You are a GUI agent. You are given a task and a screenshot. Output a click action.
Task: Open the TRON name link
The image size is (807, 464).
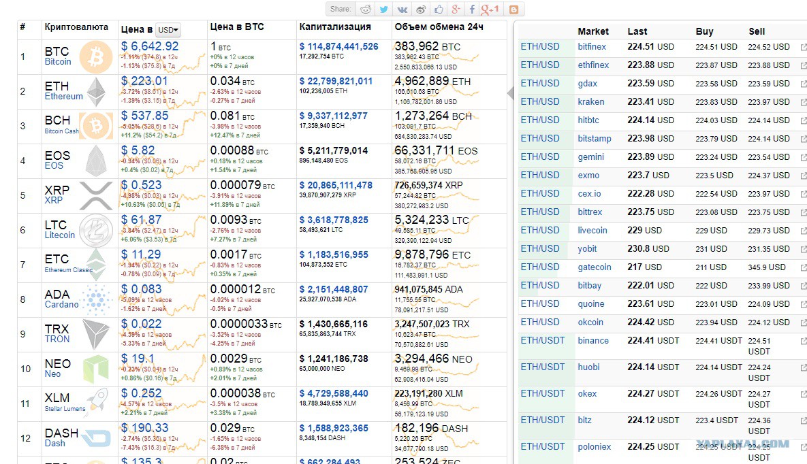pos(57,339)
